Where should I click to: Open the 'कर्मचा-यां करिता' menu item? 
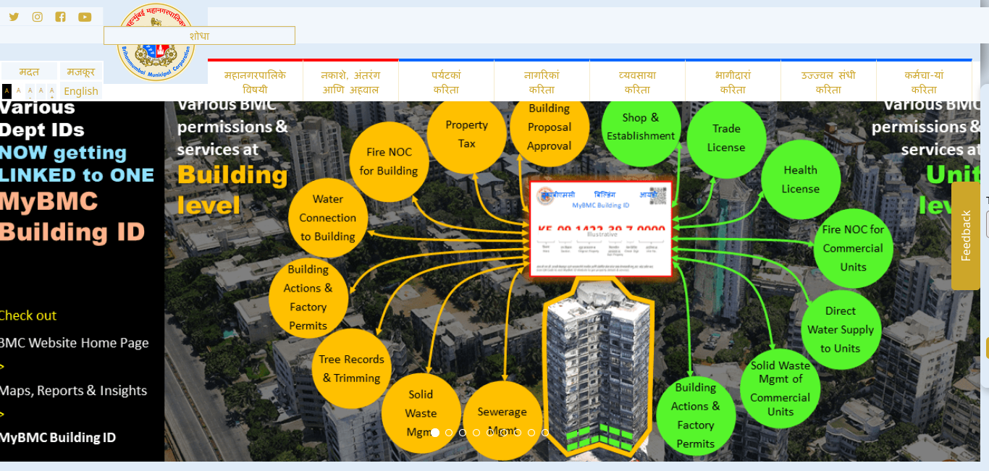coord(924,82)
